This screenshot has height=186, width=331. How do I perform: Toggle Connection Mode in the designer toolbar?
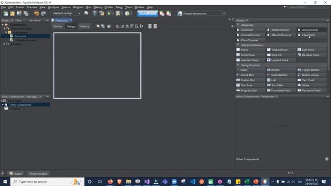pyautogui.click(x=103, y=26)
